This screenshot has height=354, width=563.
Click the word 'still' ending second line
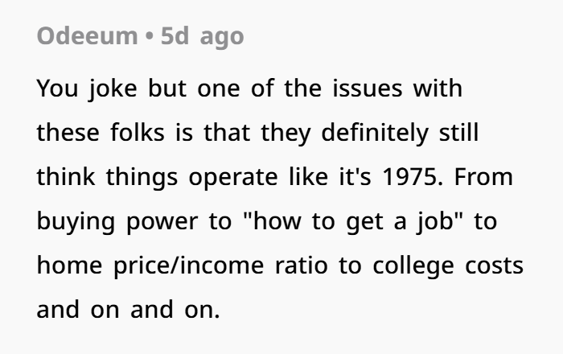click(459, 133)
